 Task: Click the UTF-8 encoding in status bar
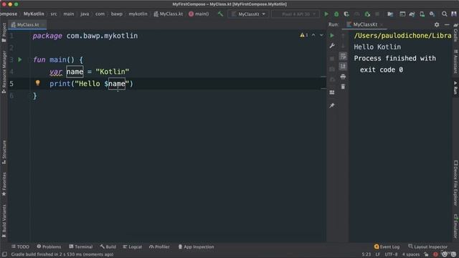pyautogui.click(x=391, y=254)
